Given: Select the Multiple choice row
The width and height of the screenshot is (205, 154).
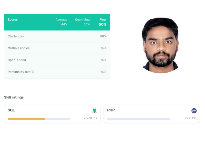Looking at the screenshot, I should pos(57,48).
